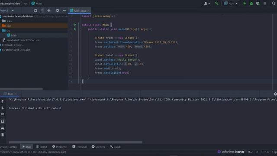Click the scroll up arrow in console
The image size is (277, 156).
3,101
